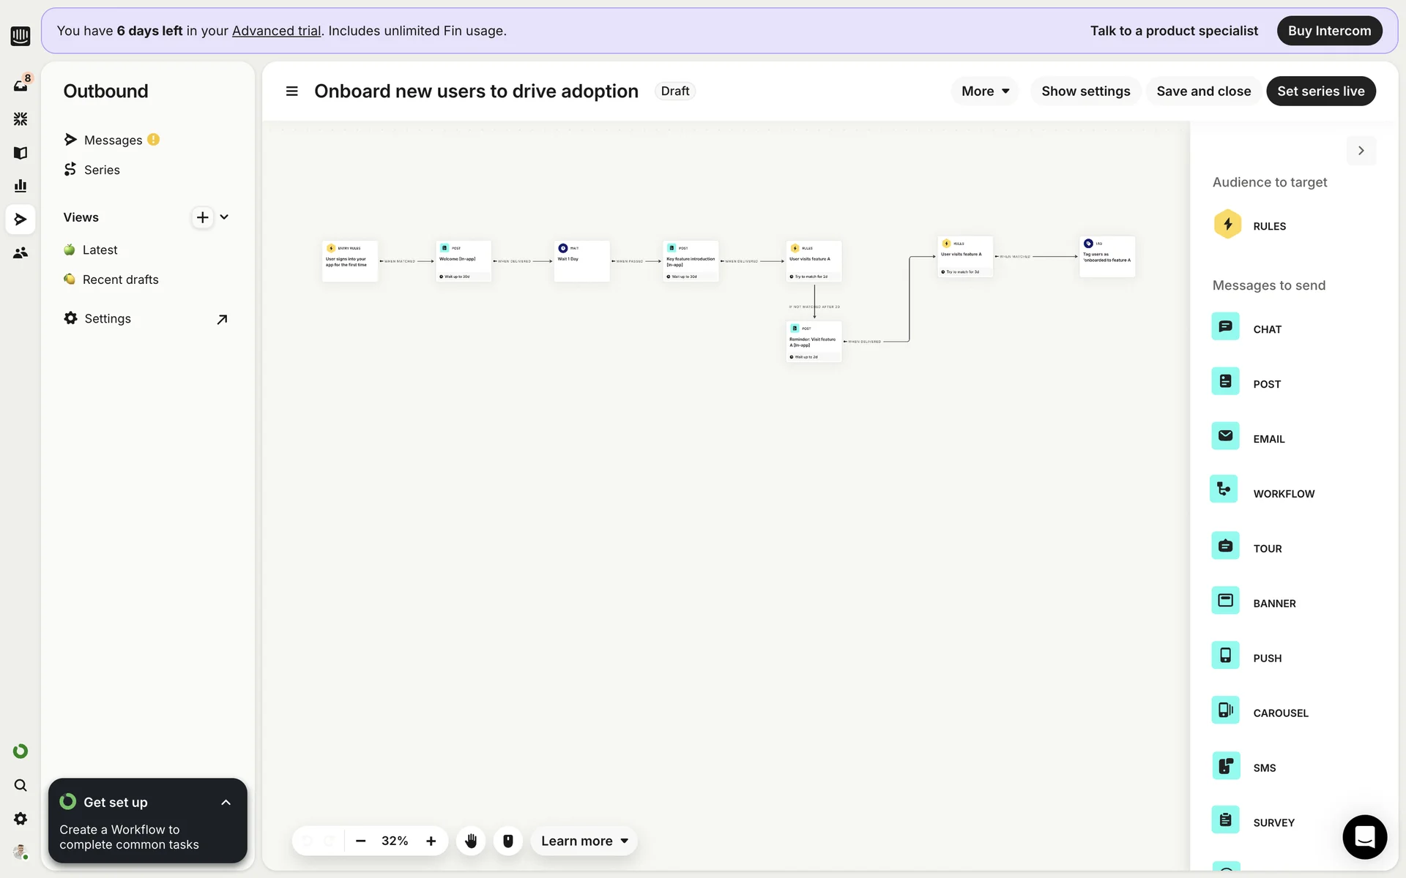
Task: Enable the hand pan tool
Action: pyautogui.click(x=471, y=841)
